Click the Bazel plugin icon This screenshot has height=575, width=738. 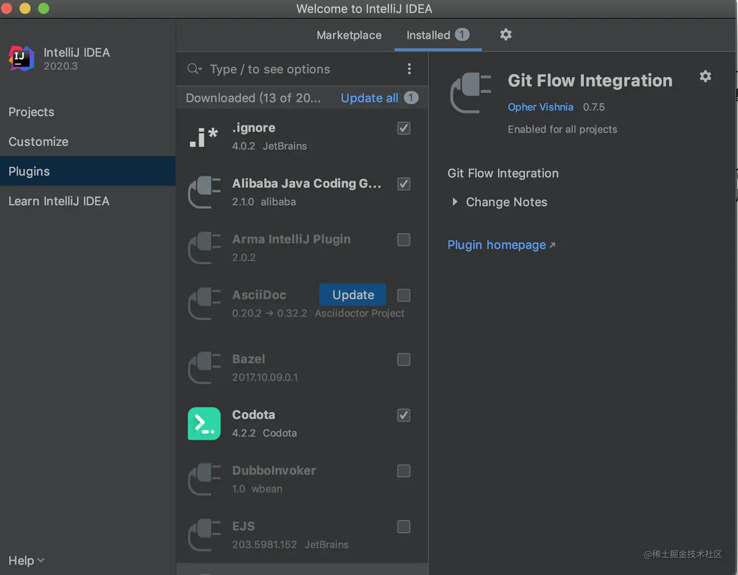[204, 368]
